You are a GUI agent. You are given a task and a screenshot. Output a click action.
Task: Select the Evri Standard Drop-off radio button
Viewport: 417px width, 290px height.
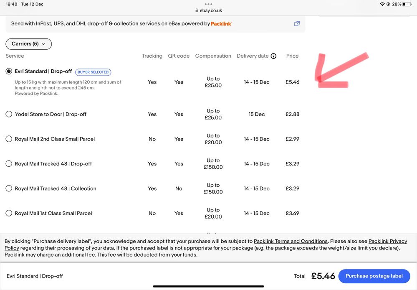click(x=9, y=71)
